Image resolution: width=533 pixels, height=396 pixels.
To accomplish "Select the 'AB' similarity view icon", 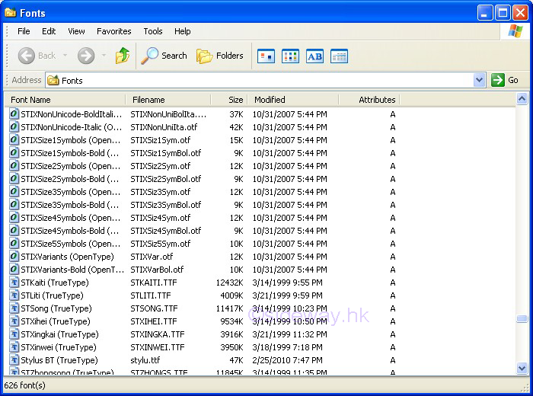I will tap(314, 56).
